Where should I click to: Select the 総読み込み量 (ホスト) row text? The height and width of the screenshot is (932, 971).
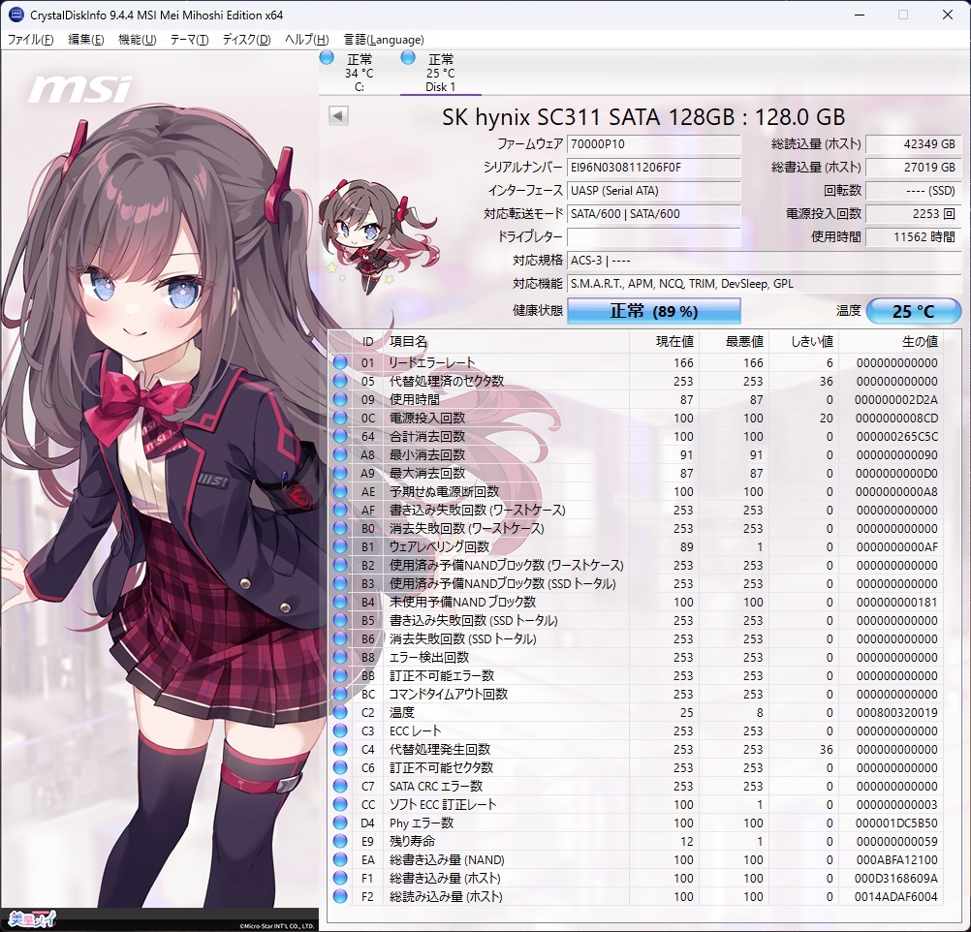(446, 897)
